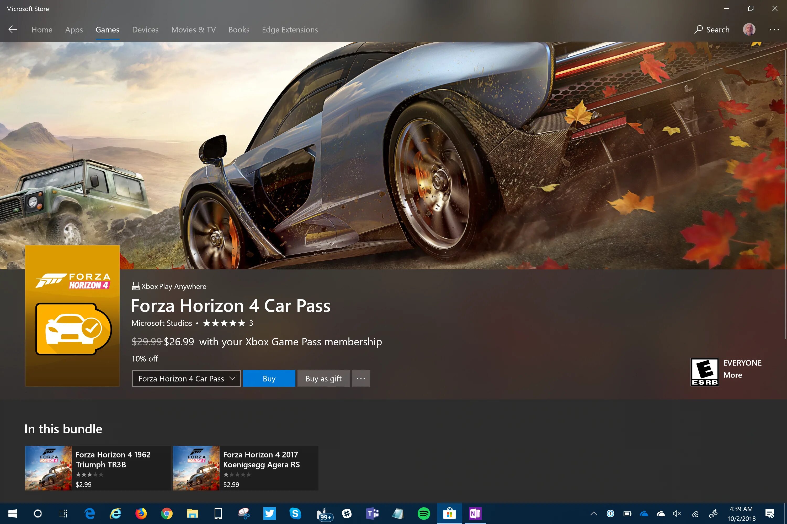The width and height of the screenshot is (787, 524).
Task: Open the user account avatar
Action: (749, 29)
